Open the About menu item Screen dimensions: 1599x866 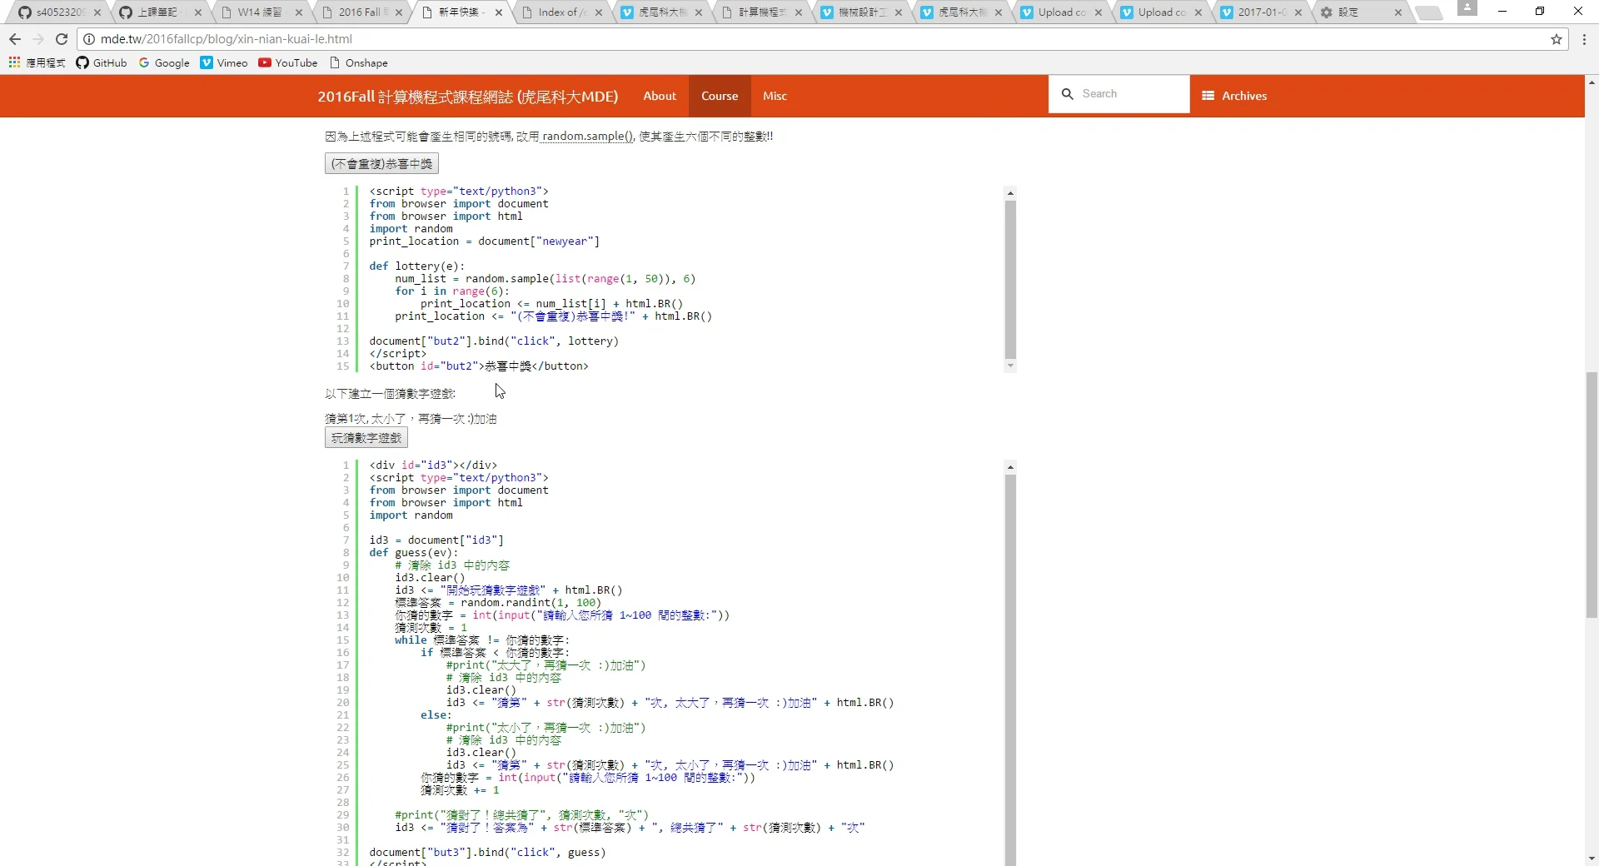[660, 96]
